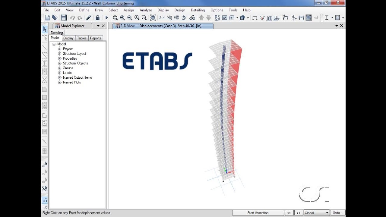
Task: Click the Clear Selection 'clr' icon
Action: click(x=45, y=181)
